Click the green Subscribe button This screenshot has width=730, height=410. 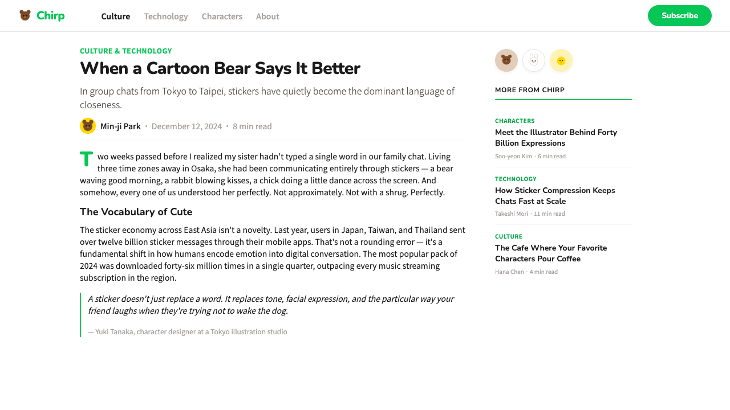pos(680,15)
